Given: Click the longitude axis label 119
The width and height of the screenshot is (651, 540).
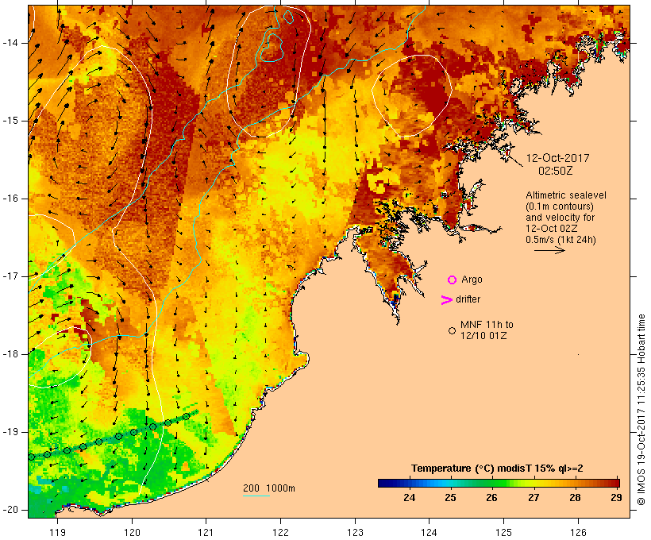Looking at the screenshot, I should click(x=57, y=533).
